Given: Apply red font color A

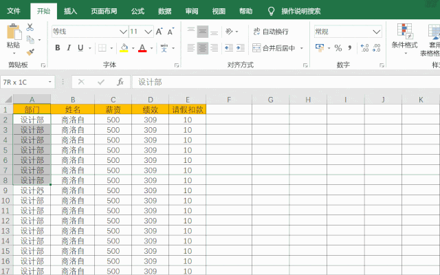Looking at the screenshot, I should [142, 48].
